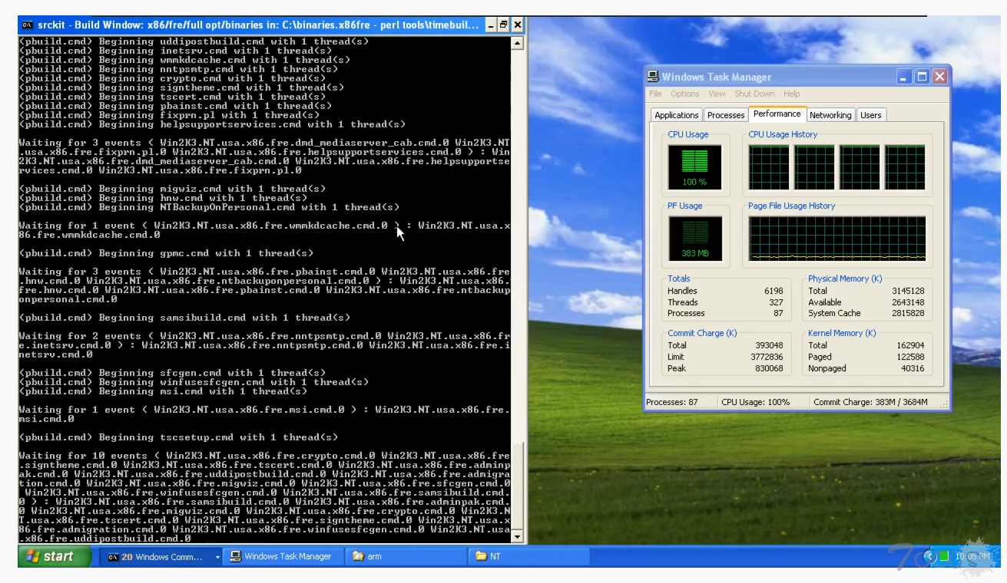Switch to the arm folder taskbar button

(x=406, y=556)
